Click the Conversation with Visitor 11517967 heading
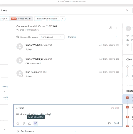 37,26
